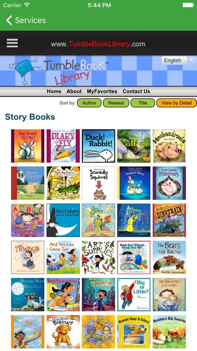Open the About menu item

pyautogui.click(x=74, y=91)
